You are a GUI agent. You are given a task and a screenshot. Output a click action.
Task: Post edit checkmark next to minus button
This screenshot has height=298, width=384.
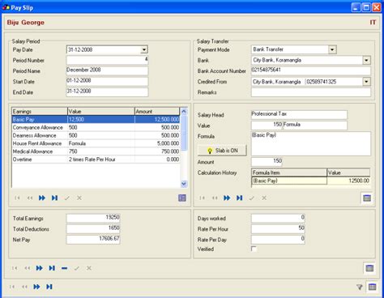(77, 268)
